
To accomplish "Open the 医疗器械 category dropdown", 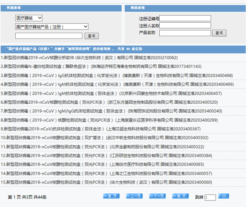I will pos(29,18).
